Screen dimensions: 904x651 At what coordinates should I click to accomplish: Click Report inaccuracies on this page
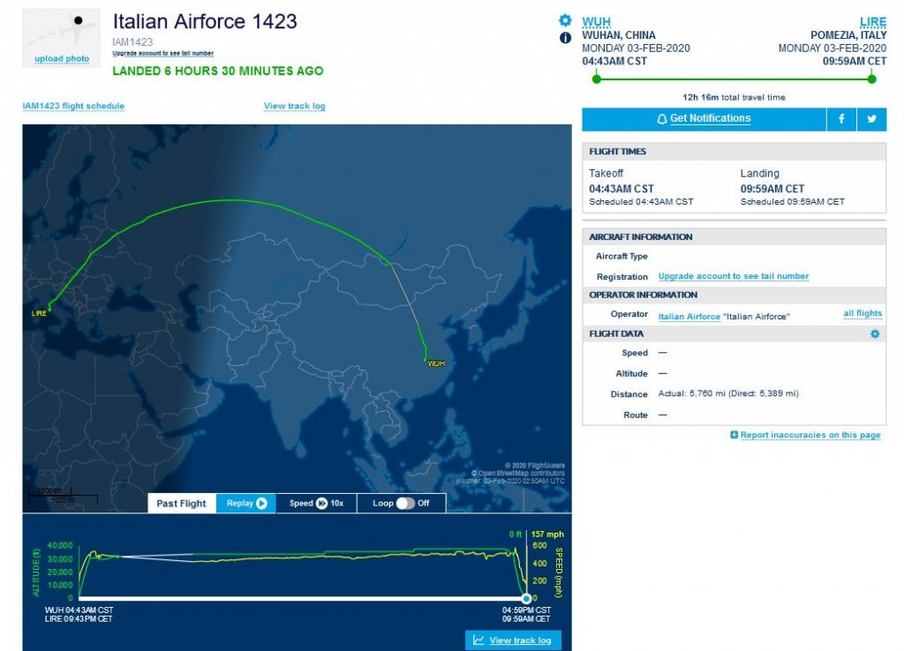(804, 435)
